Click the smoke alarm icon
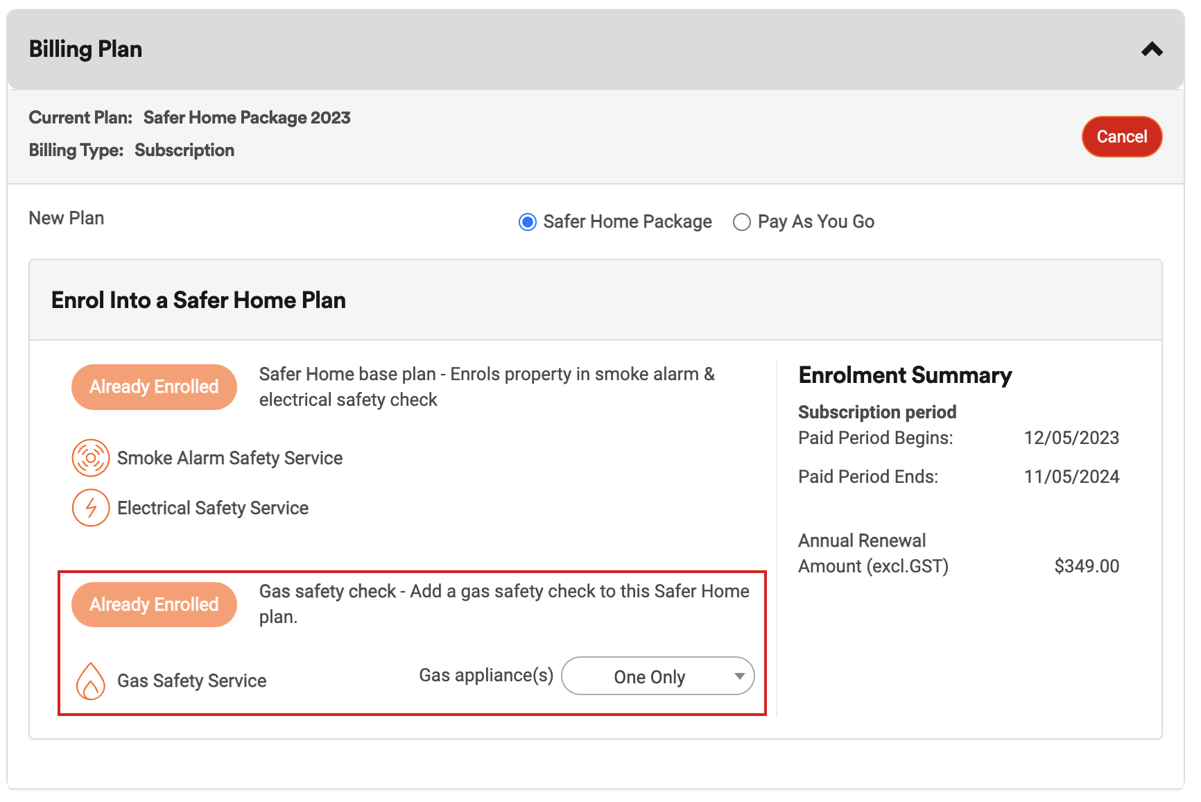The width and height of the screenshot is (1201, 802). (x=91, y=458)
